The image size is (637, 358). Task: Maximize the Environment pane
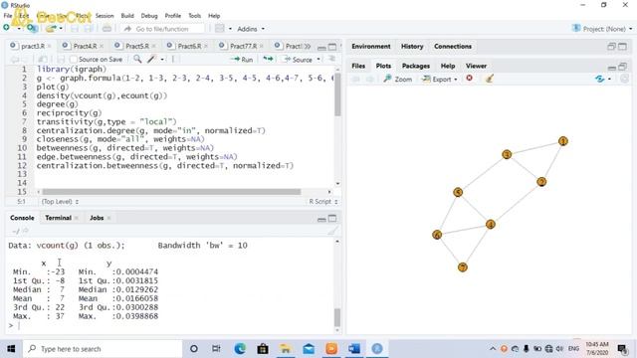pyautogui.click(x=622, y=47)
